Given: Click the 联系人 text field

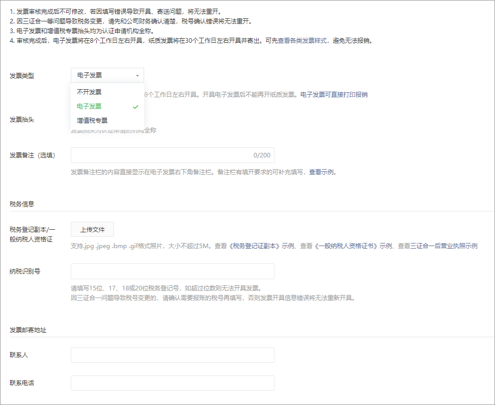Looking at the screenshot, I should [x=172, y=355].
